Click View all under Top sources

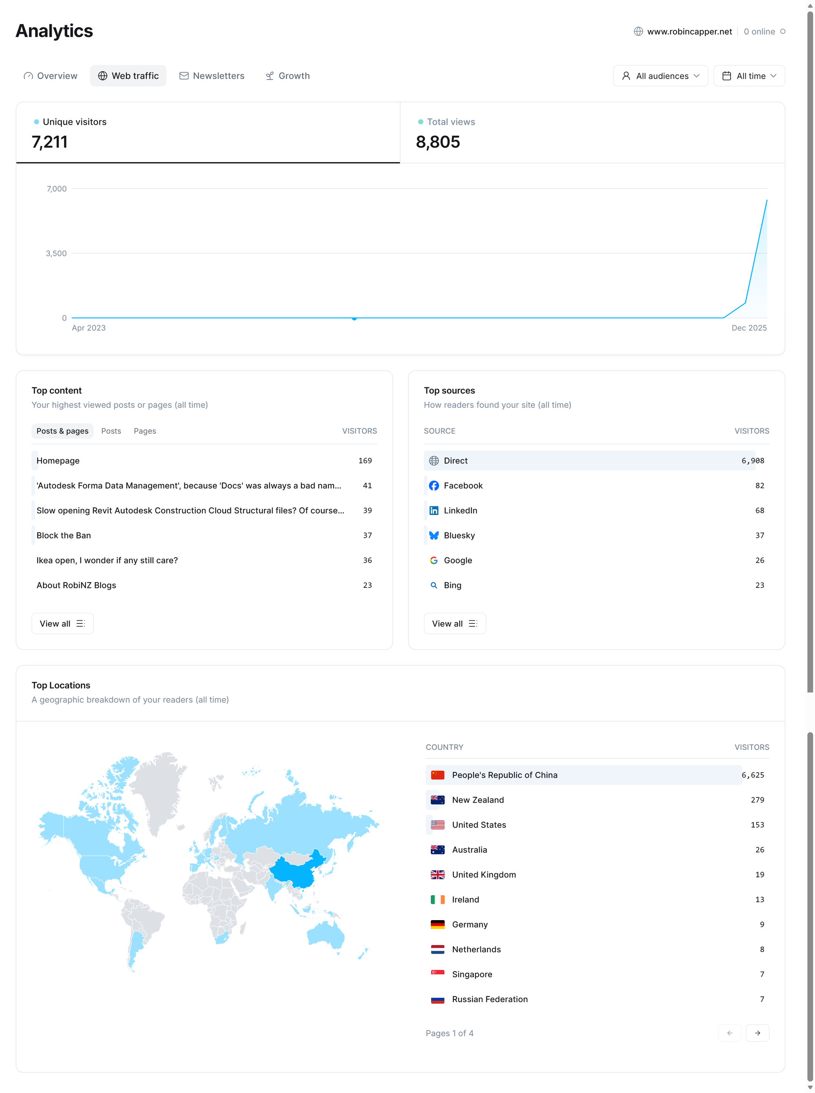(454, 624)
